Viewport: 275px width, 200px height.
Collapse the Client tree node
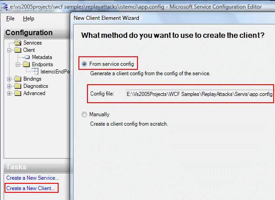(9, 50)
